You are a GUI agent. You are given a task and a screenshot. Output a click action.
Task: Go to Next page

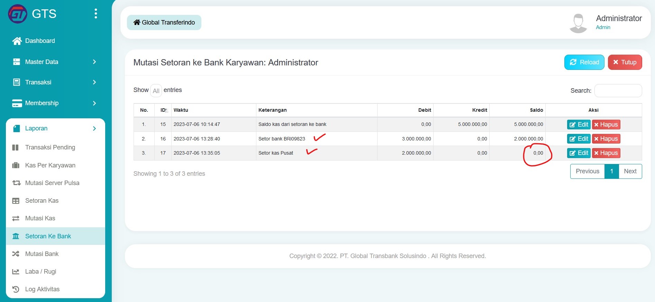pyautogui.click(x=630, y=171)
